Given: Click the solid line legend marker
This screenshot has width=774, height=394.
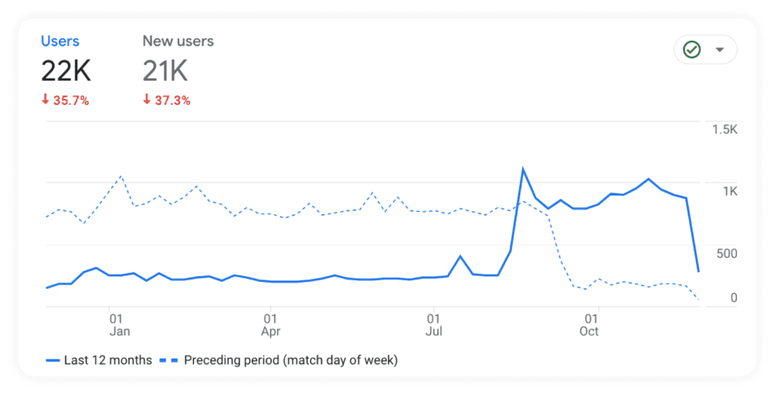Looking at the screenshot, I should coord(52,360).
